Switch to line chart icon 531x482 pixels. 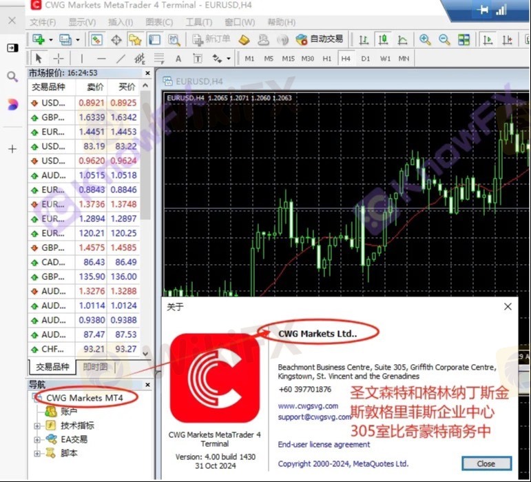click(402, 40)
